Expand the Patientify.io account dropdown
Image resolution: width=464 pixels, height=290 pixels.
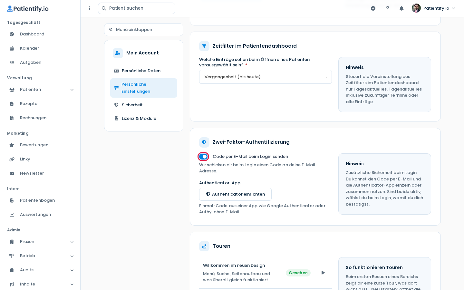point(434,8)
